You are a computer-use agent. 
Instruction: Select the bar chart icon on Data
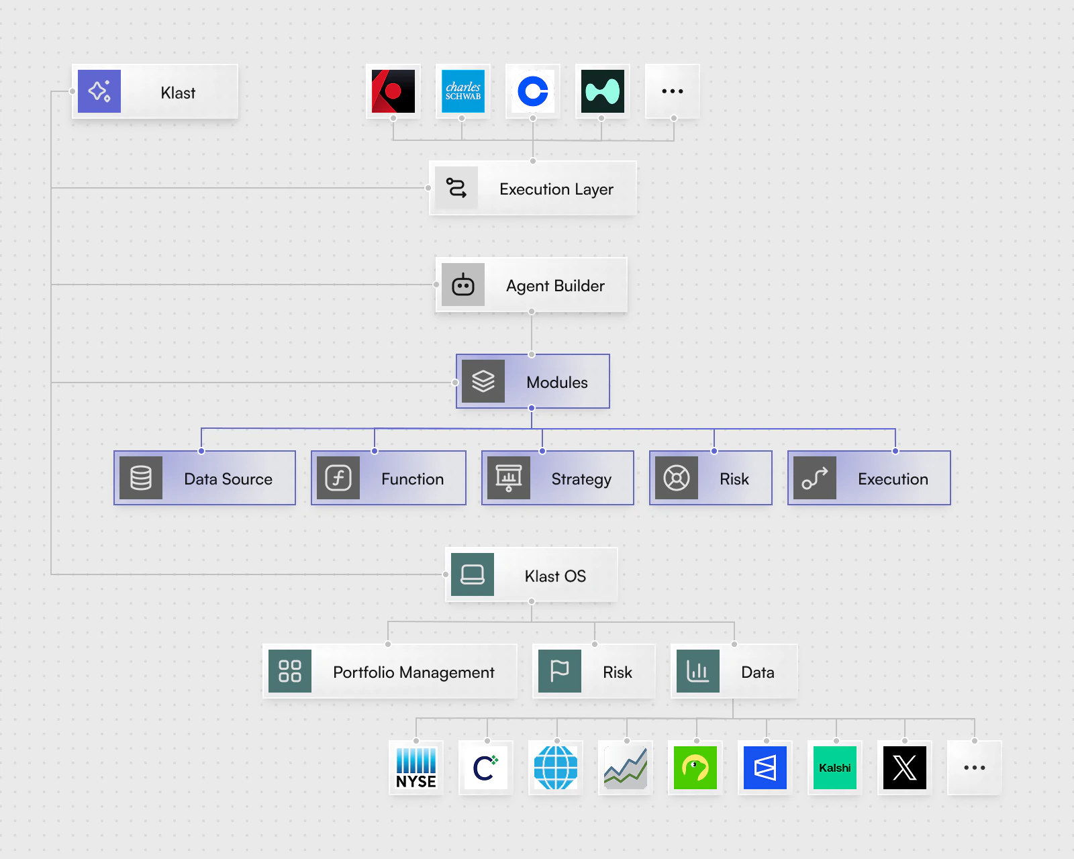(698, 671)
